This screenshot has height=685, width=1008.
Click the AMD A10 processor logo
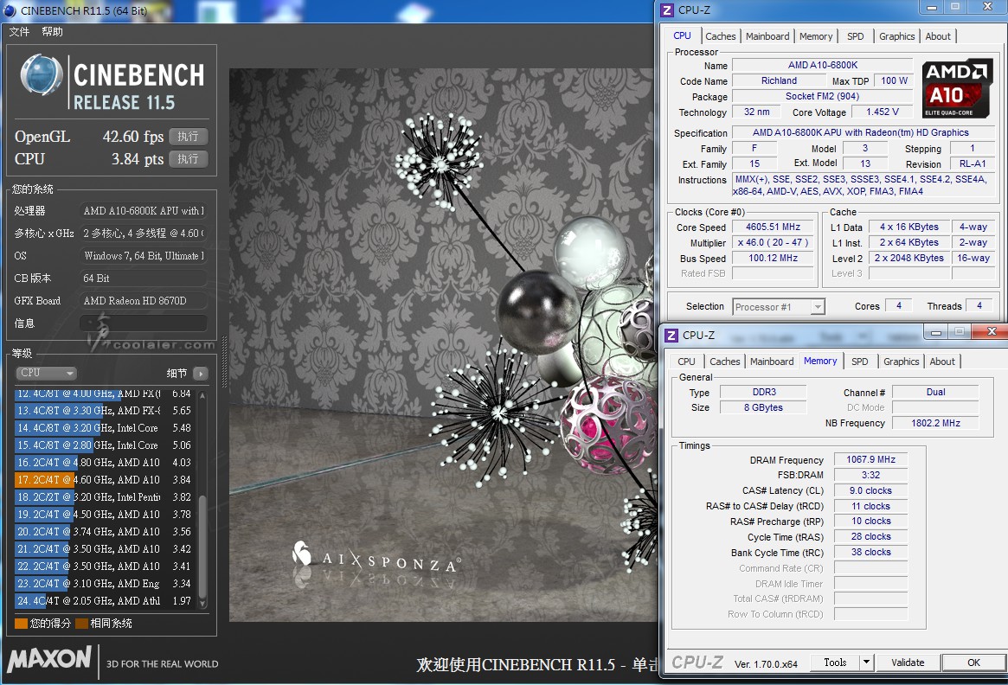coord(957,88)
